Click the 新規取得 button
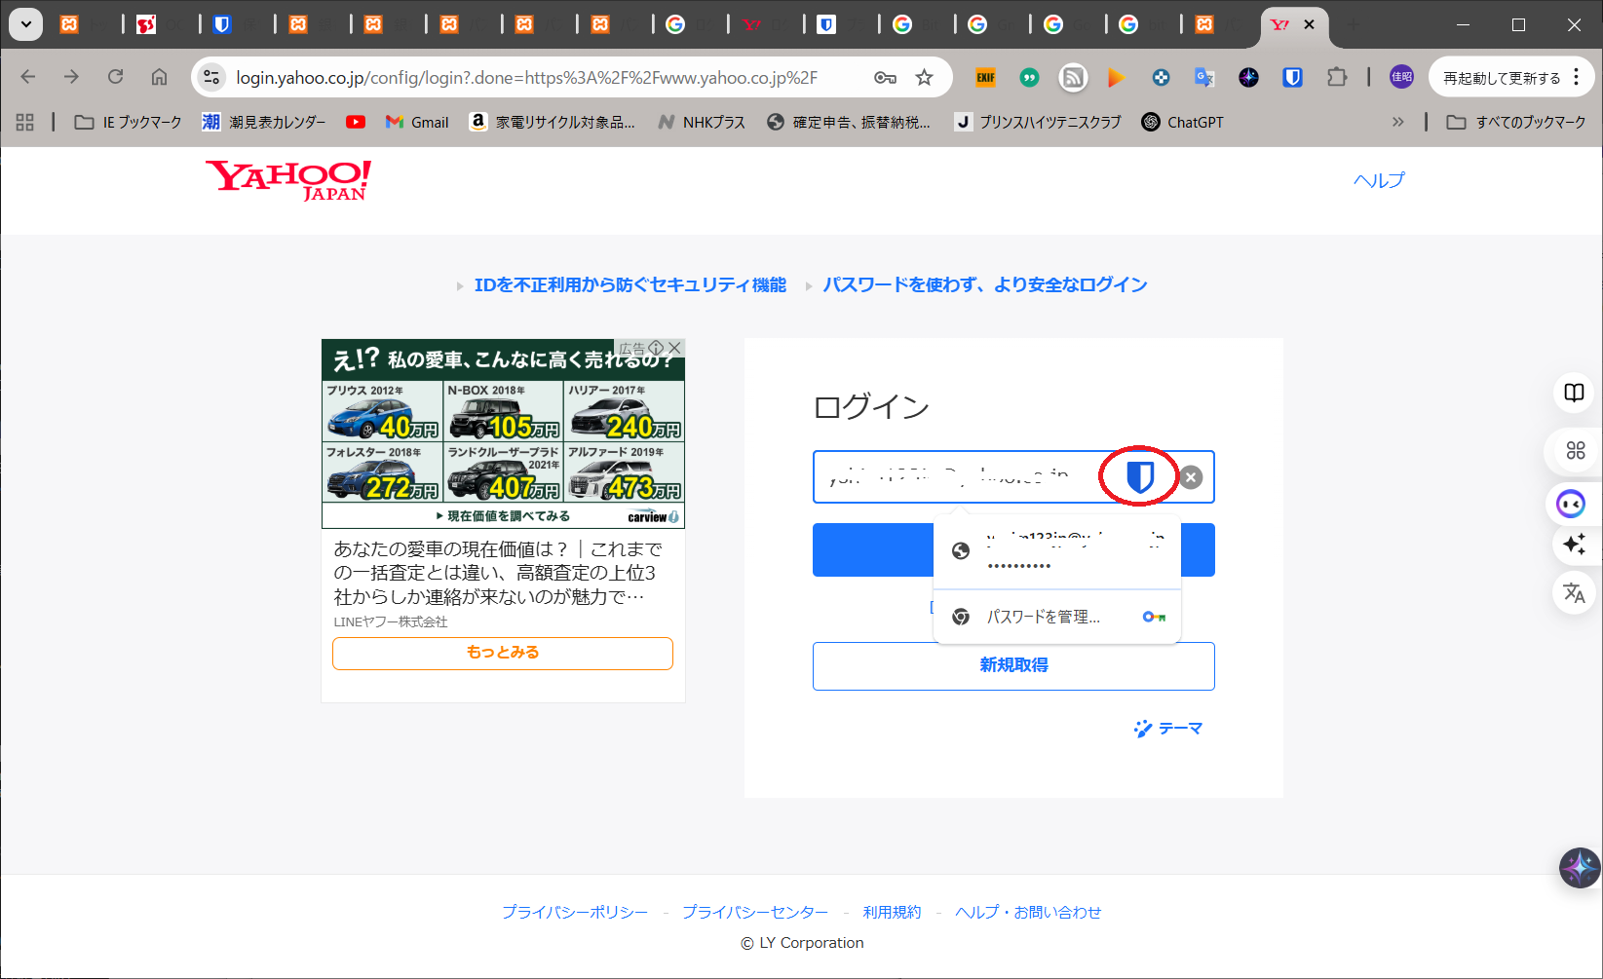Viewport: 1603px width, 979px height. click(x=1013, y=665)
